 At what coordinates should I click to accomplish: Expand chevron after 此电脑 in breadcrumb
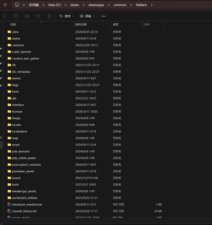click(44, 5)
